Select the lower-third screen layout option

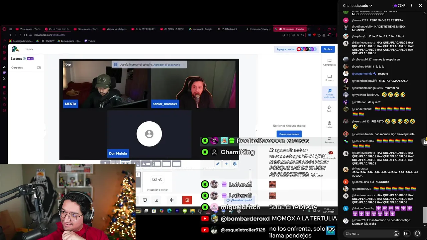pos(166,164)
